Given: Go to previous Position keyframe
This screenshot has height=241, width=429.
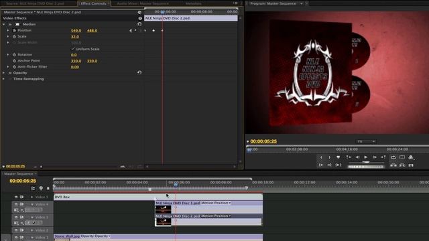Looking at the screenshot, I should point(131,31).
